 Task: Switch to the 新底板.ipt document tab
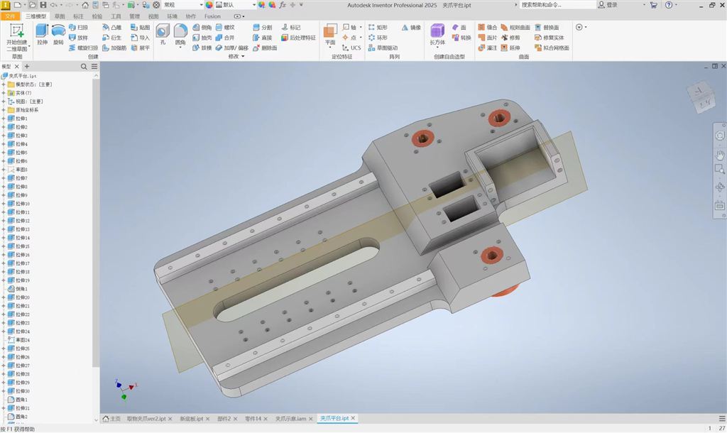(x=191, y=419)
